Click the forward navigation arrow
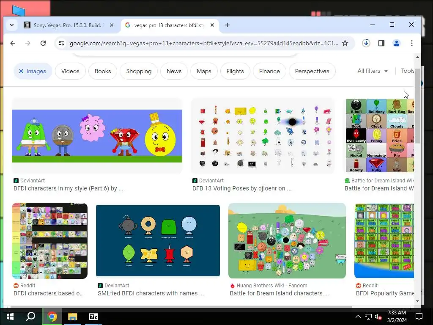 pos(28,43)
